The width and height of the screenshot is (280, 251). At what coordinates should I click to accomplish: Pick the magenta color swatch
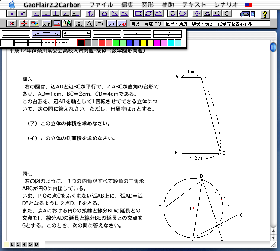point(158,43)
